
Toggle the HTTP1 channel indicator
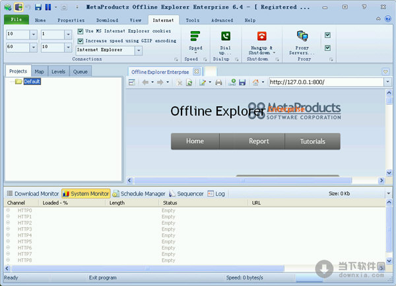click(8, 216)
